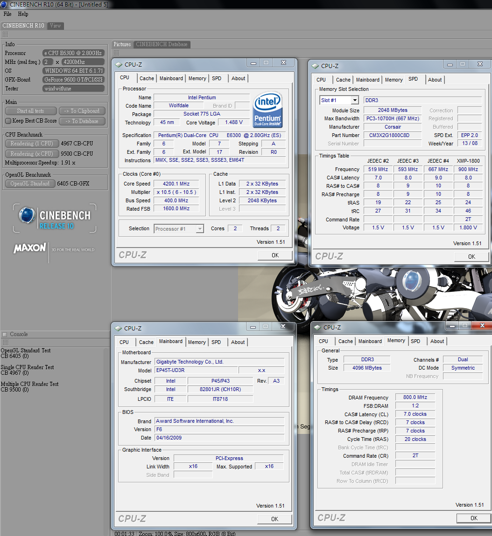This screenshot has width=492, height=536.
Task: Open About tab in the SPD CPU-Z window
Action: pyautogui.click(x=435, y=80)
